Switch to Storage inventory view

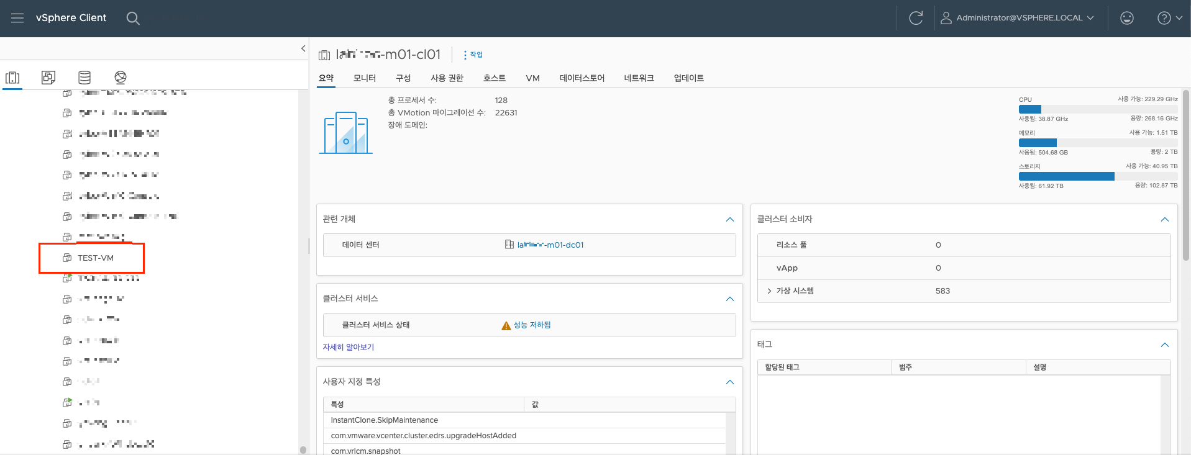(84, 78)
